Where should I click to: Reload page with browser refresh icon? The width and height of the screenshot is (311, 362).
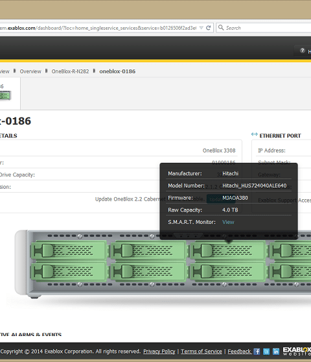pos(209,28)
